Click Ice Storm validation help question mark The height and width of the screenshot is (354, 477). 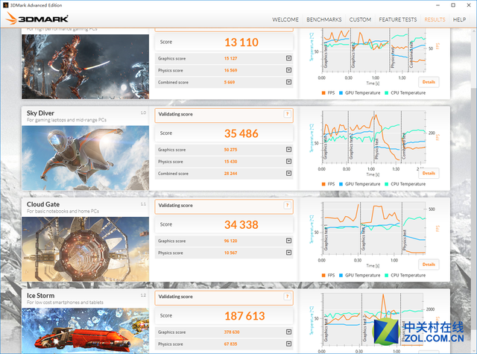click(287, 297)
